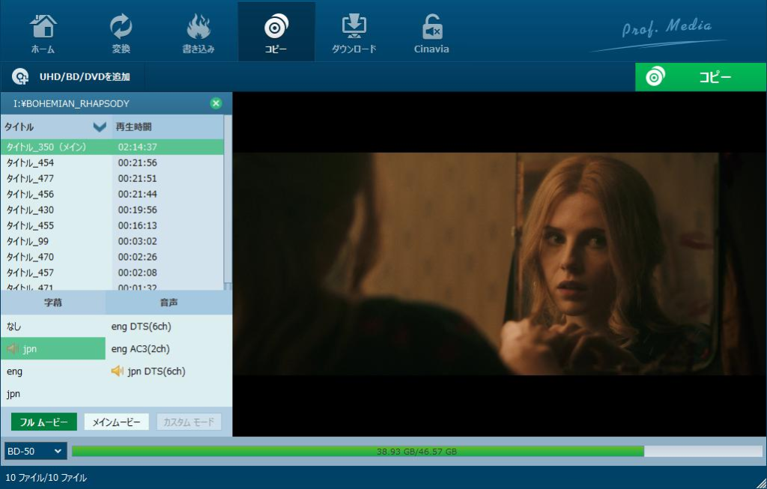
Task: Open the Cinavia removal module
Action: [x=430, y=31]
